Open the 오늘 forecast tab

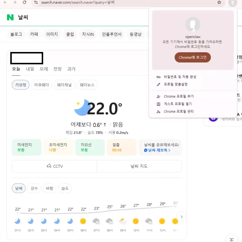(16, 69)
